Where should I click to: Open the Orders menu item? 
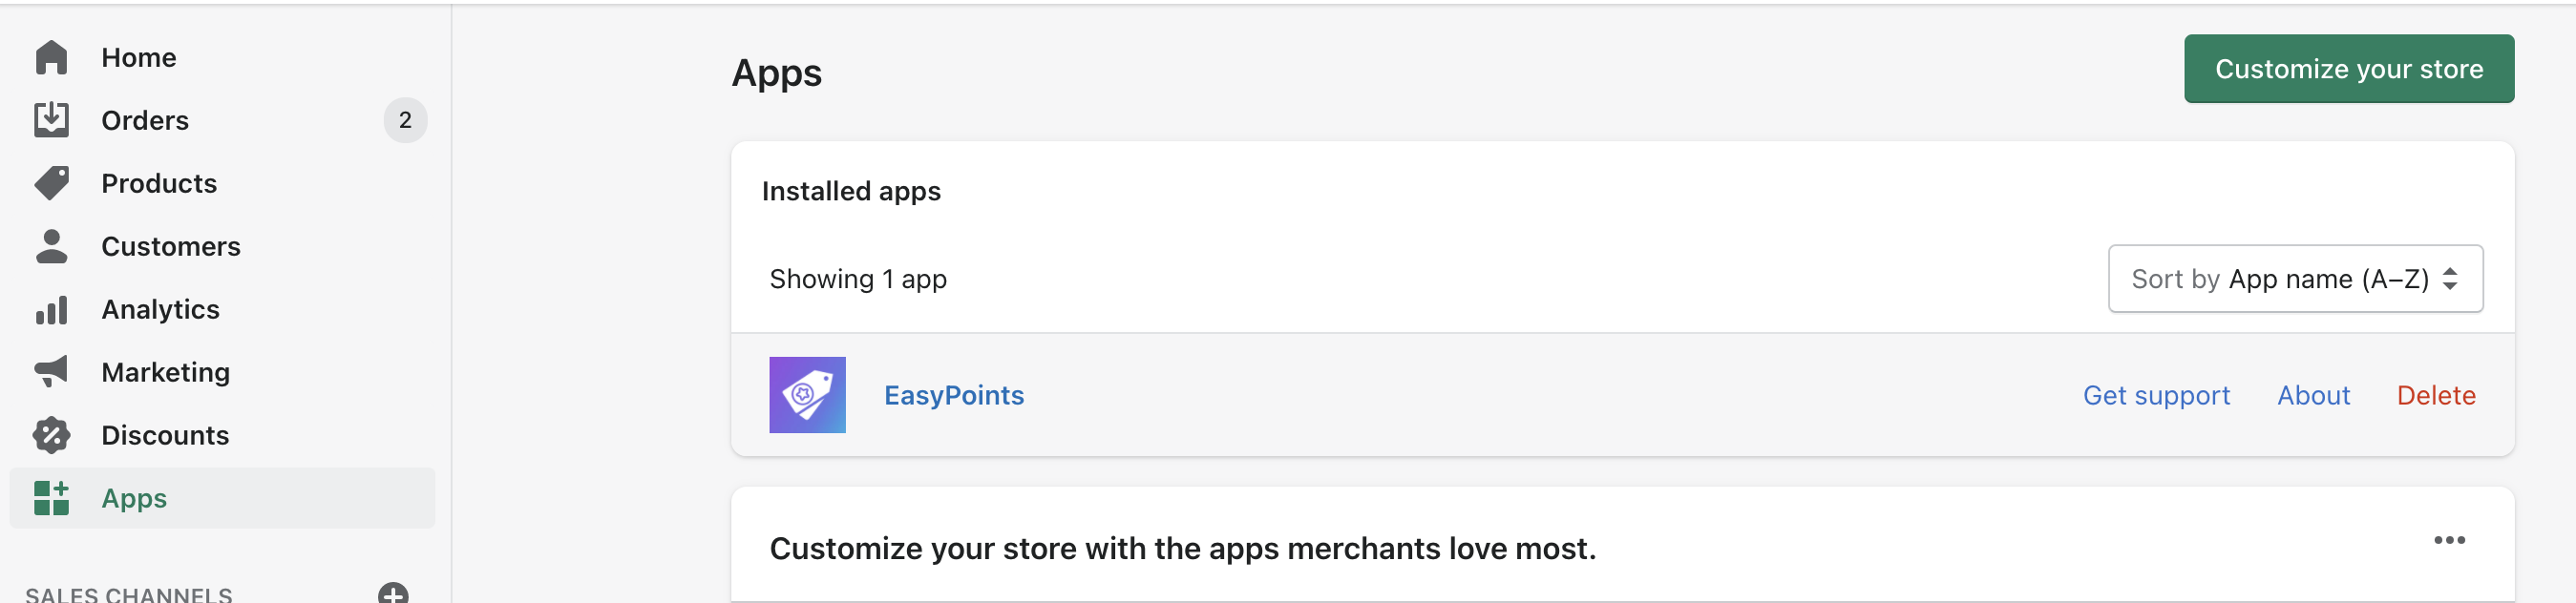click(x=145, y=120)
